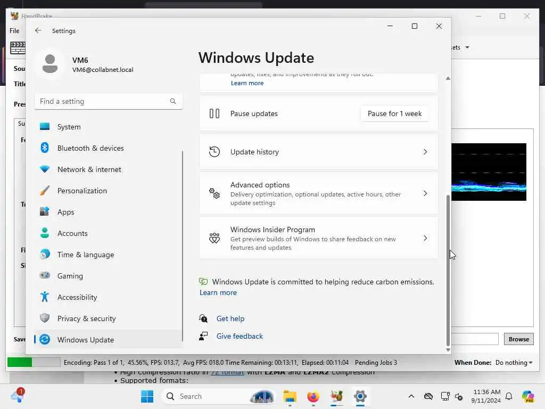This screenshot has width=545, height=409.
Task: Select the Apps icon in sidebar
Action: pyautogui.click(x=45, y=212)
